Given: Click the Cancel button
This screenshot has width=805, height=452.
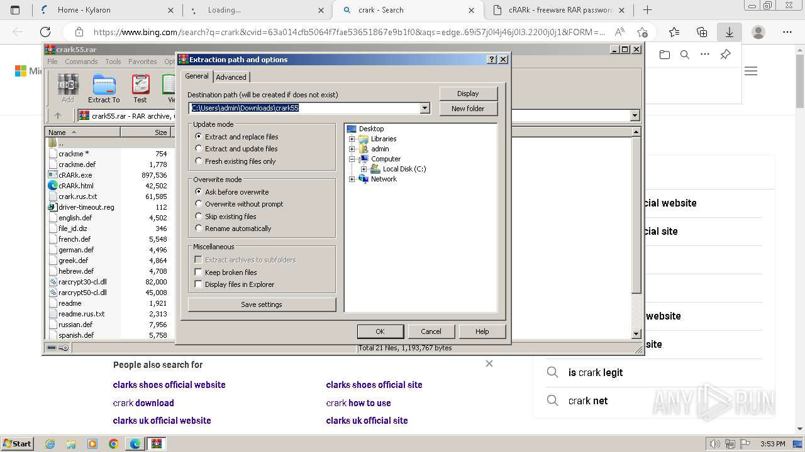Looking at the screenshot, I should point(431,331).
